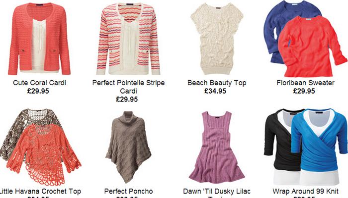Click the Floribean Sweater title text
348x198 pixels.
[x=305, y=83]
